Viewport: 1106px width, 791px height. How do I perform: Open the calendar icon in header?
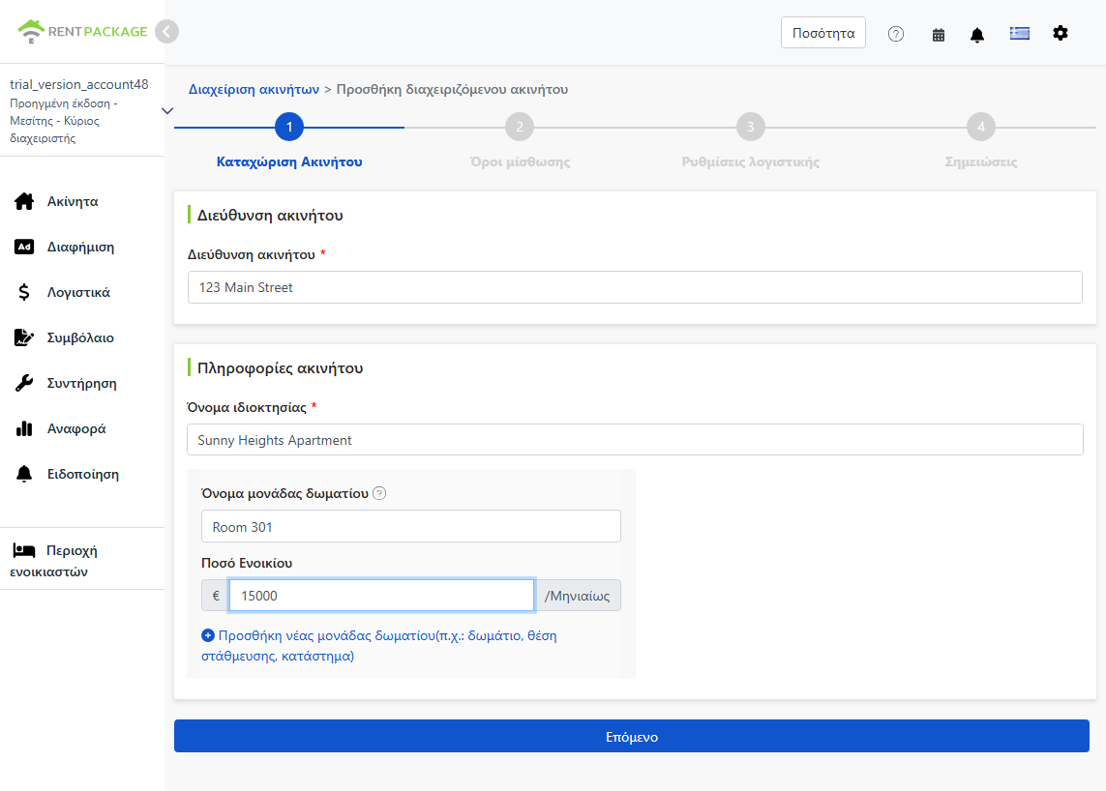point(939,35)
